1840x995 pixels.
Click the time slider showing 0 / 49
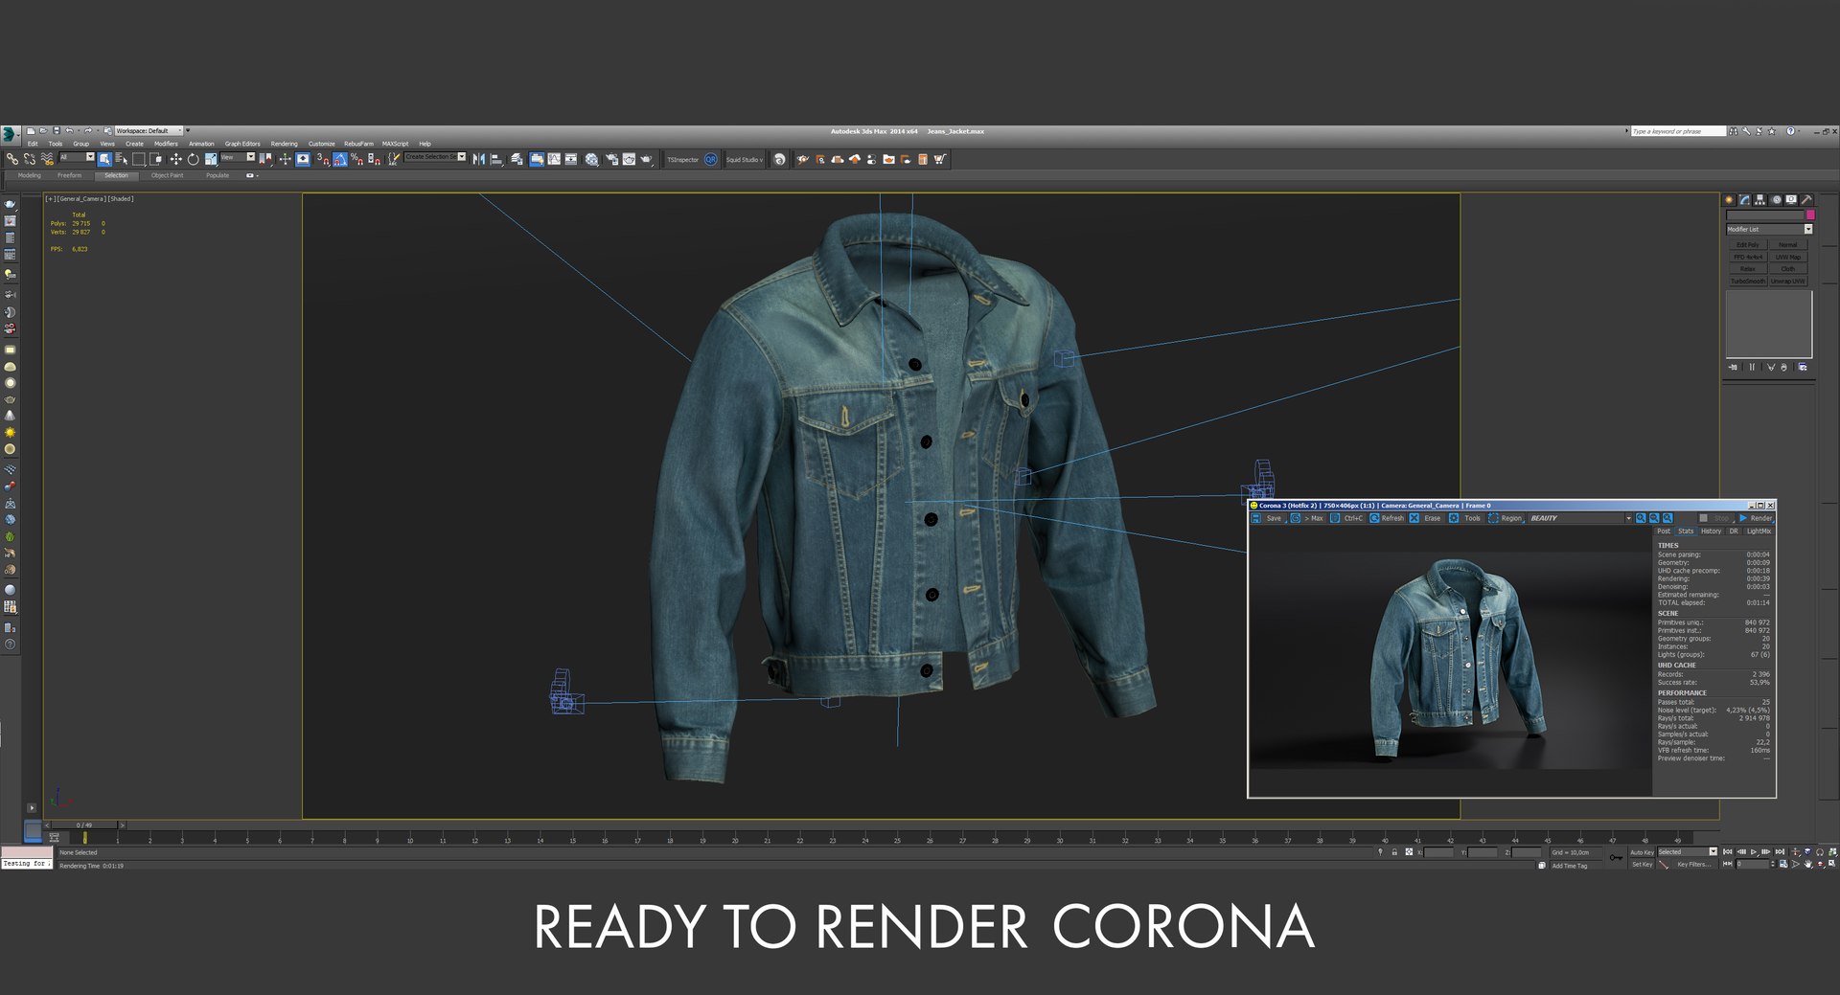pos(84,825)
